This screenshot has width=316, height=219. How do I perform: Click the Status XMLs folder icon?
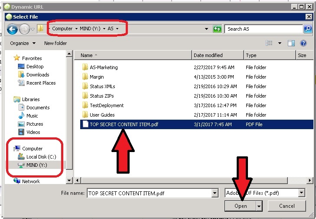click(85, 86)
